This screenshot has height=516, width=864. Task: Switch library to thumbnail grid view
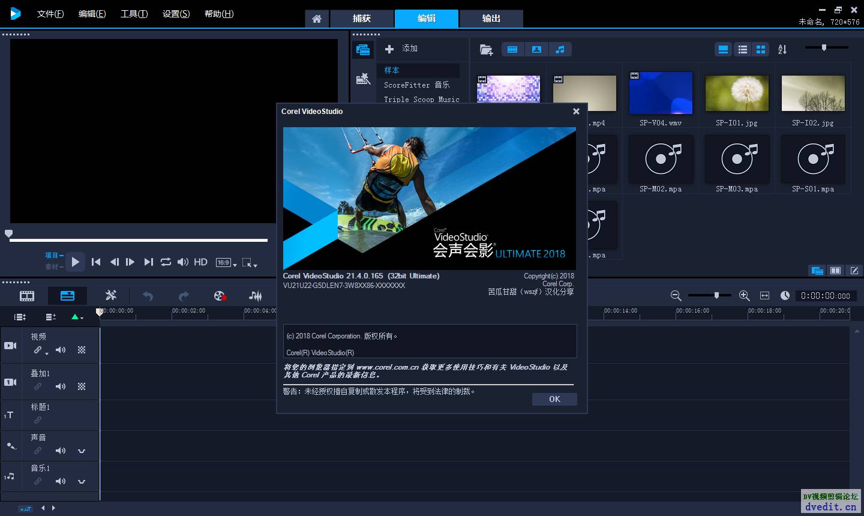(761, 49)
